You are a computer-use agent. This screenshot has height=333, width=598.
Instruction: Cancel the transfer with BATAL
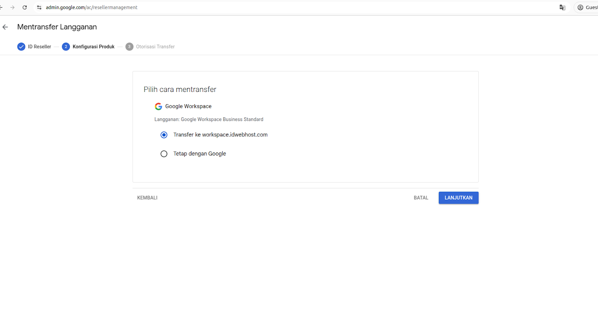421,197
